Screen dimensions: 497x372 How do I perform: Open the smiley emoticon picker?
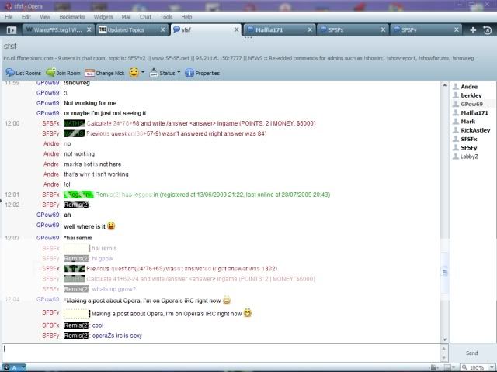pyautogui.click(x=134, y=73)
